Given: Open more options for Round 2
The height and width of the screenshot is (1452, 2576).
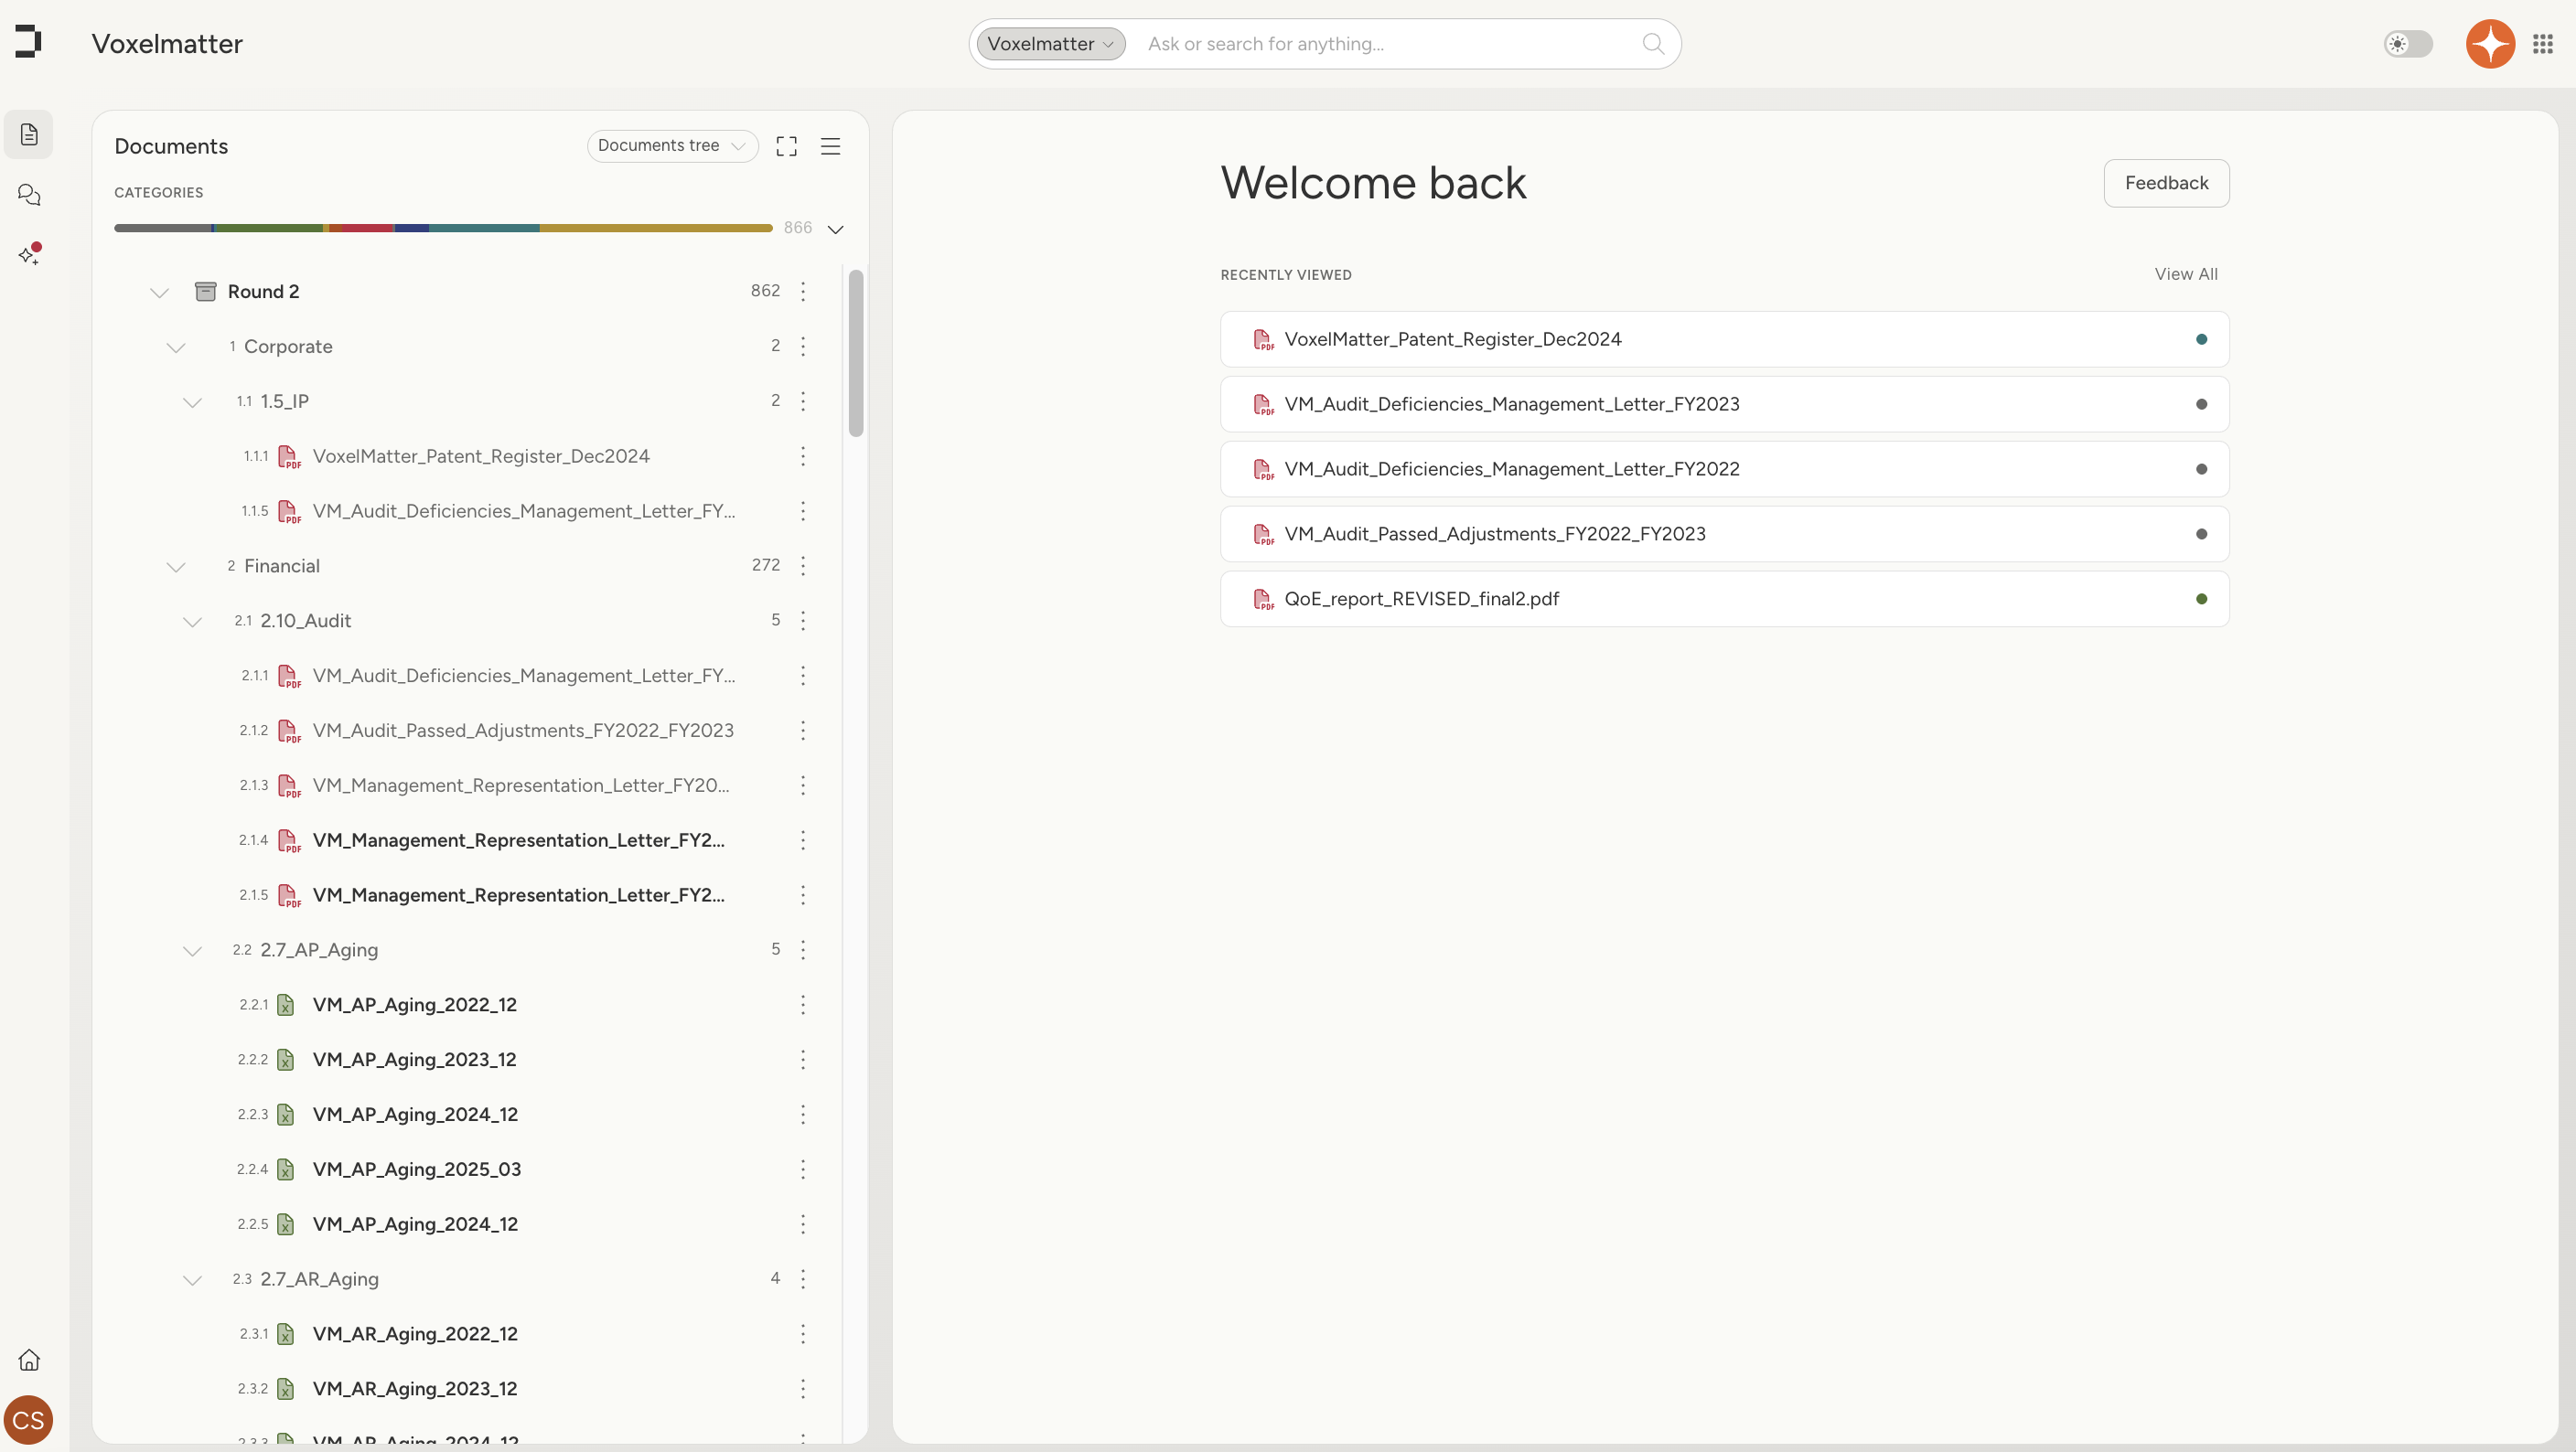Looking at the screenshot, I should [803, 291].
